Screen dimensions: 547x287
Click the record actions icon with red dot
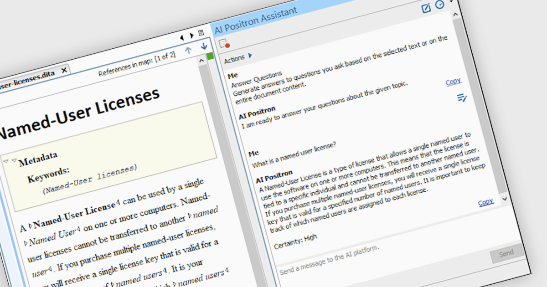(224, 44)
